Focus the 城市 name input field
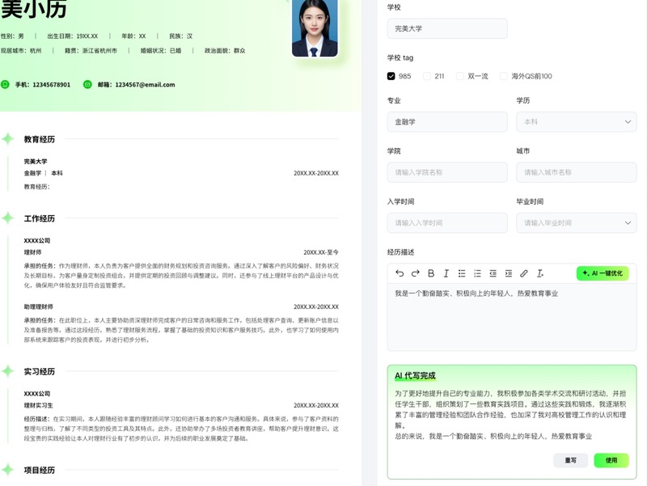The width and height of the screenshot is (647, 486). pyautogui.click(x=577, y=172)
